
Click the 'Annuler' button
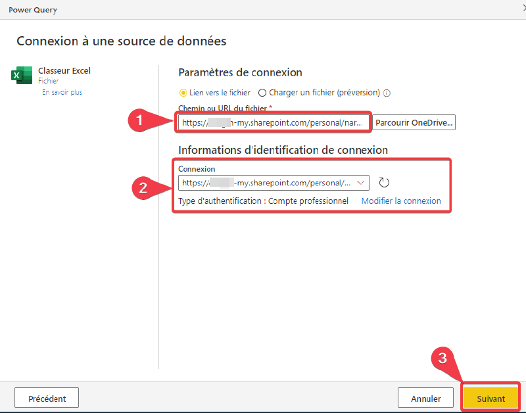click(425, 399)
